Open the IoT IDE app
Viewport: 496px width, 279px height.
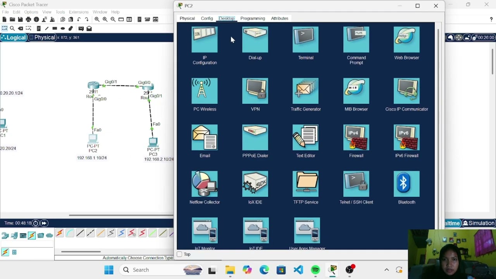coord(256,231)
